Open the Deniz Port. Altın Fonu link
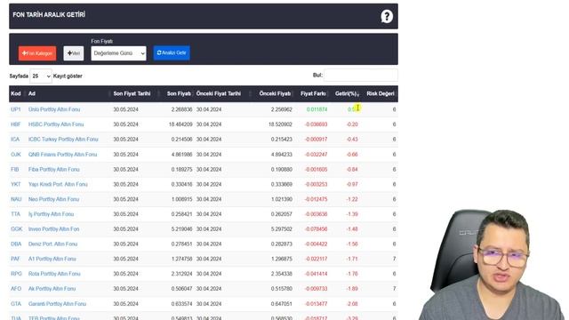 click(52, 244)
